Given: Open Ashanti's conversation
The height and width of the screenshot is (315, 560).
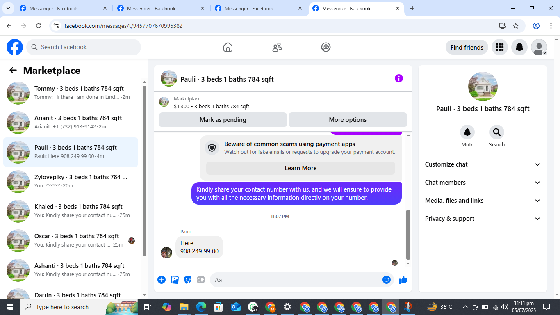Looking at the screenshot, I should 71,270.
